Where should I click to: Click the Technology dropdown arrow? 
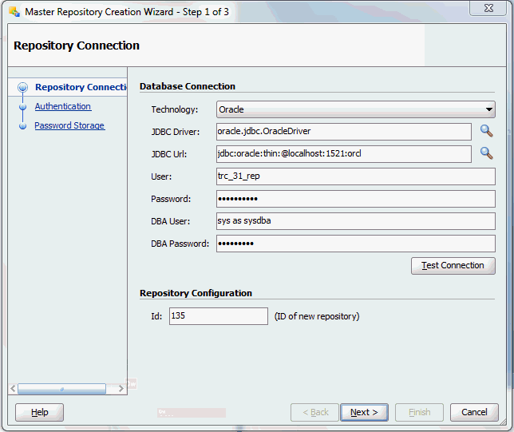(488, 109)
